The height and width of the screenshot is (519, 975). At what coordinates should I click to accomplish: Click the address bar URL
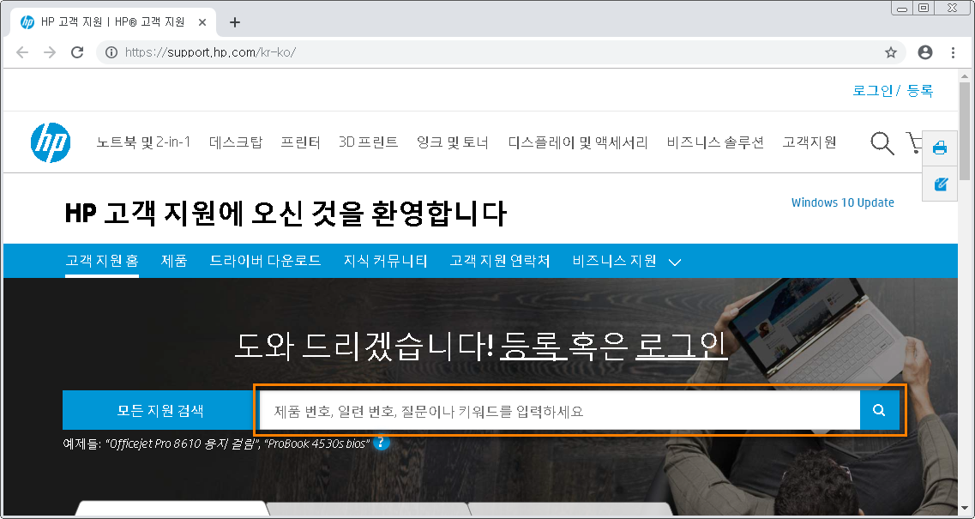(x=210, y=52)
